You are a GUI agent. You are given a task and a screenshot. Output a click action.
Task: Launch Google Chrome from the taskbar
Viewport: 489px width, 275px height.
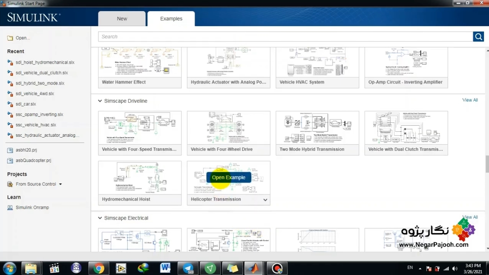pyautogui.click(x=99, y=268)
